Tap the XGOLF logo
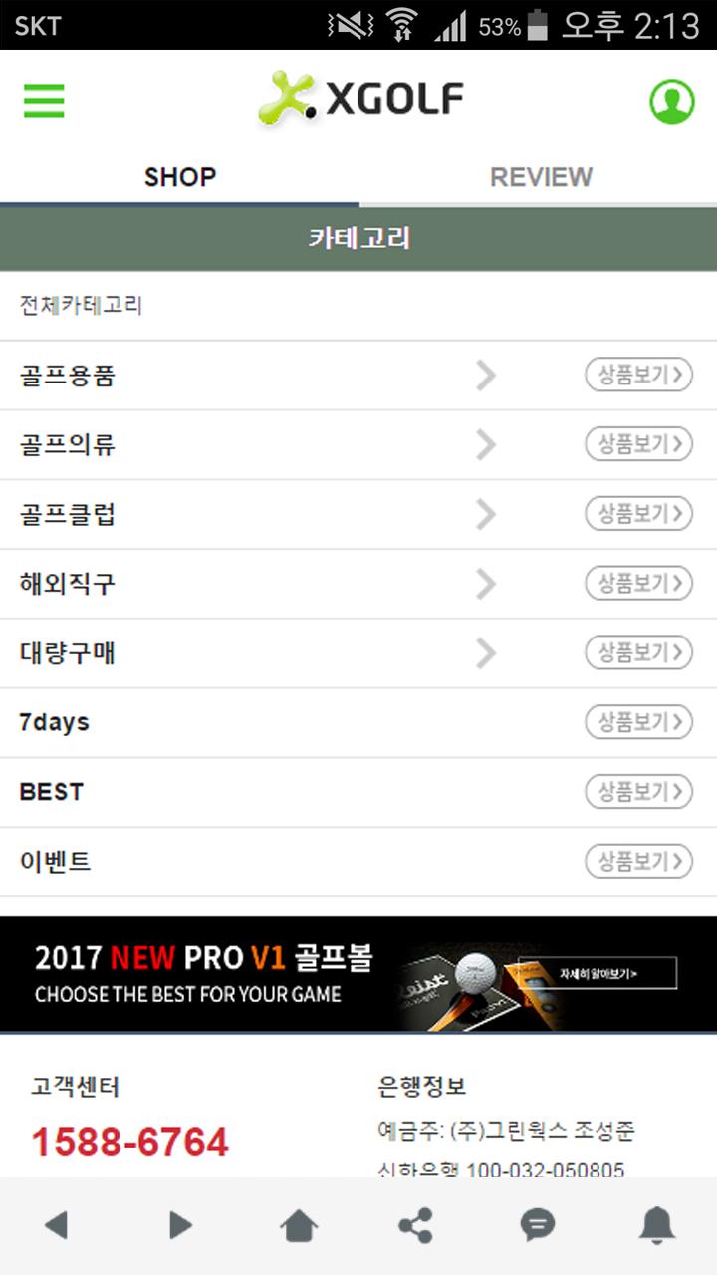717x1275 pixels. [360, 99]
